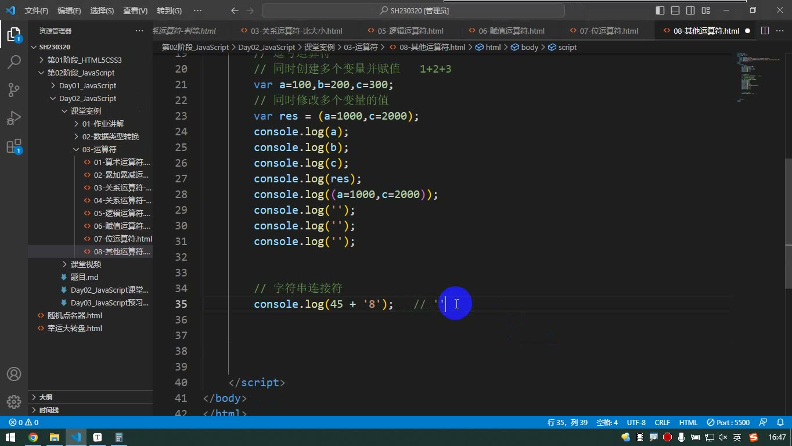792x446 pixels.
Task: Click the notifications bell in status bar
Action: (x=780, y=423)
